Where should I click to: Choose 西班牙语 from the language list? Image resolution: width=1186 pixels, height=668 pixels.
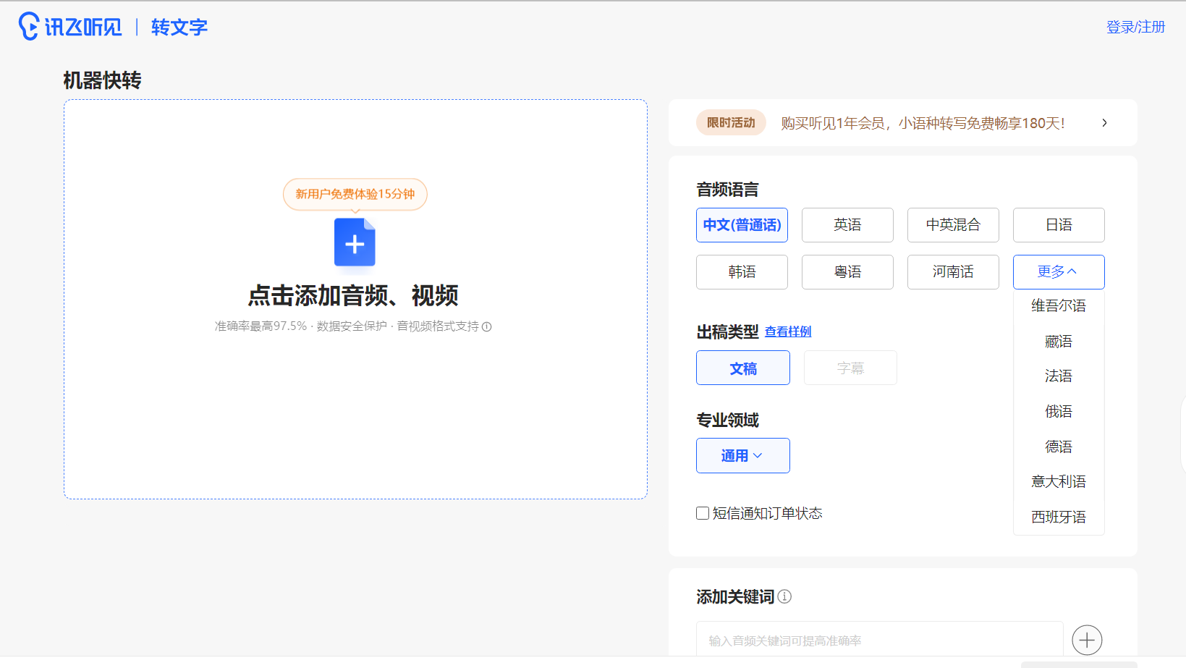pyautogui.click(x=1059, y=517)
